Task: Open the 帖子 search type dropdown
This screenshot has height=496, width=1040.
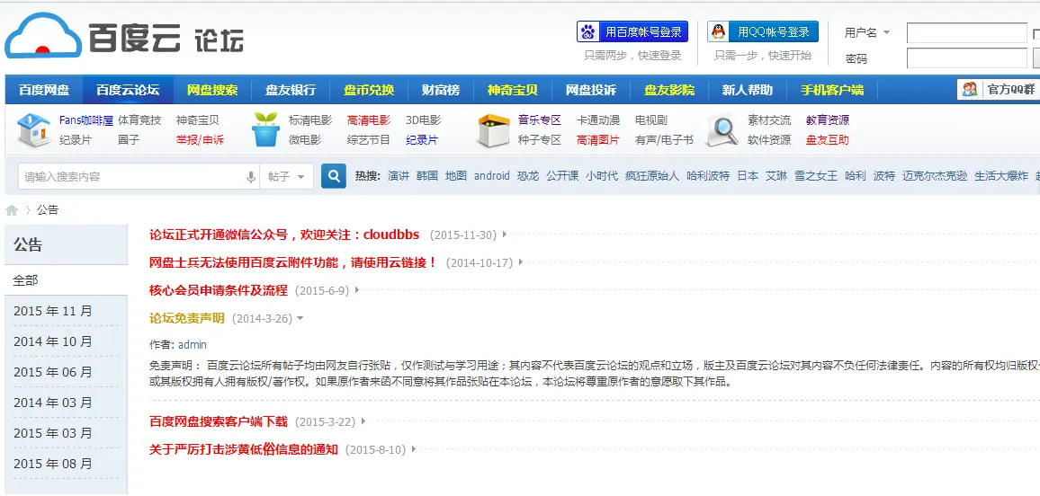Action: click(x=301, y=177)
